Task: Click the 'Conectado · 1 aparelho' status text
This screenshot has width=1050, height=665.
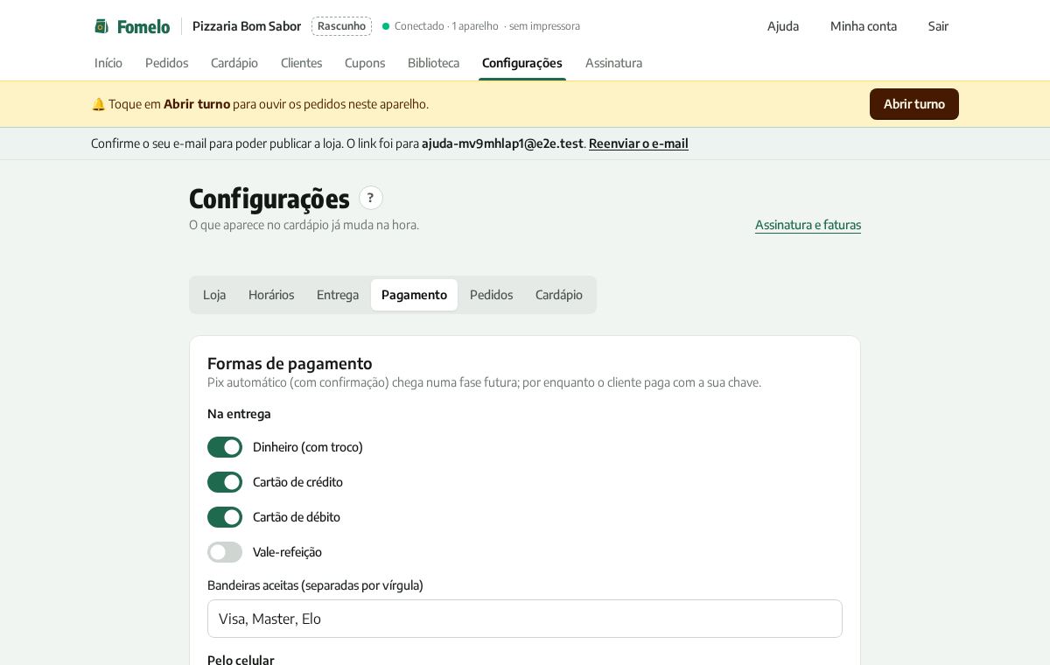Action: (446, 26)
